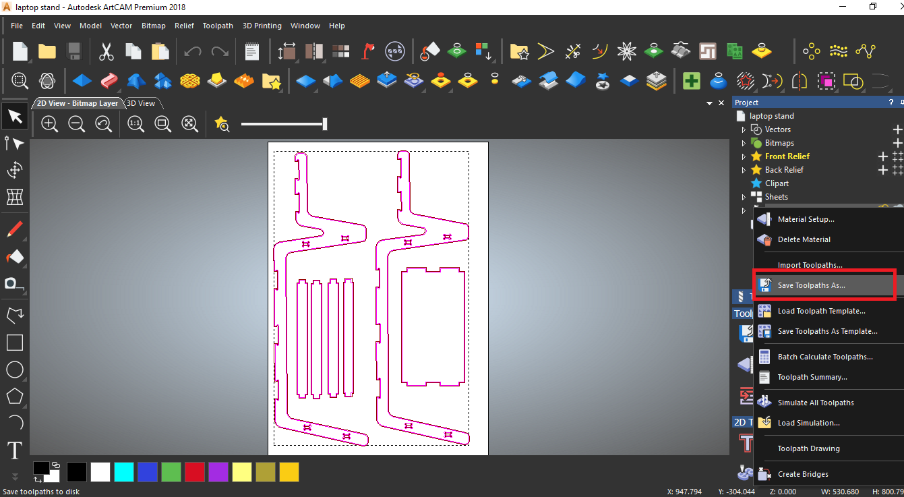This screenshot has width=904, height=497.
Task: Open the Notes notepad icon
Action: point(251,51)
